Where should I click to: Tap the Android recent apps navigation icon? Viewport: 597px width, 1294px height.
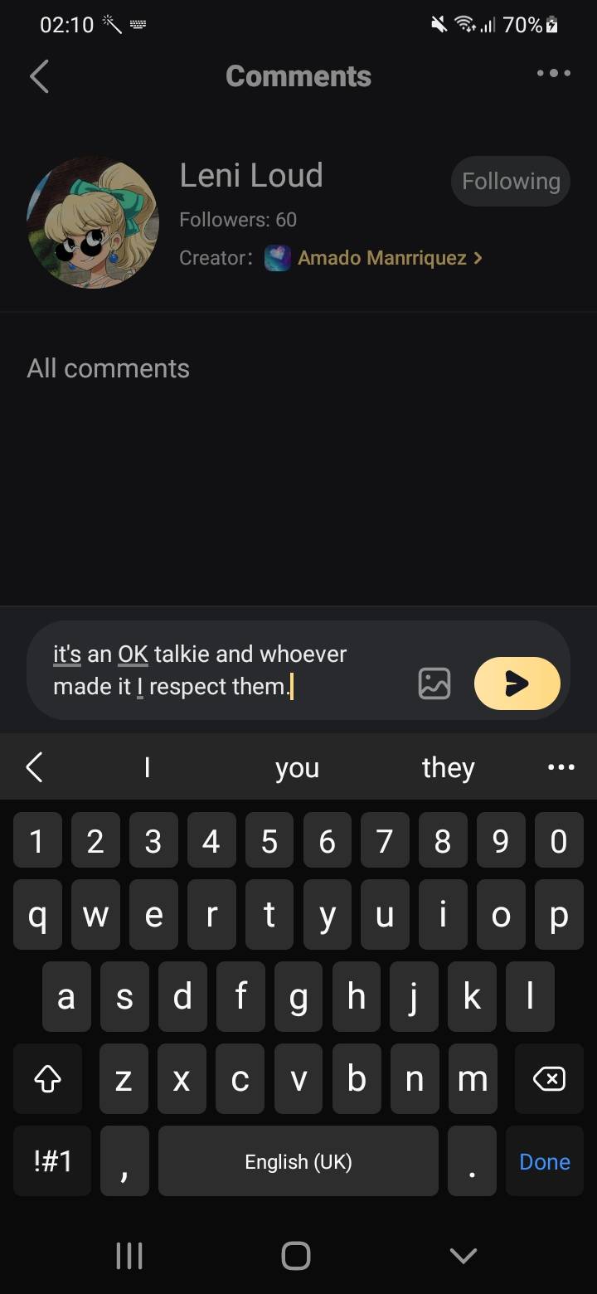click(129, 1255)
